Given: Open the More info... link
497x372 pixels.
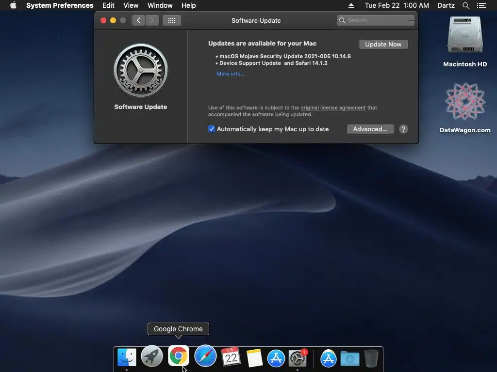Looking at the screenshot, I should click(231, 74).
